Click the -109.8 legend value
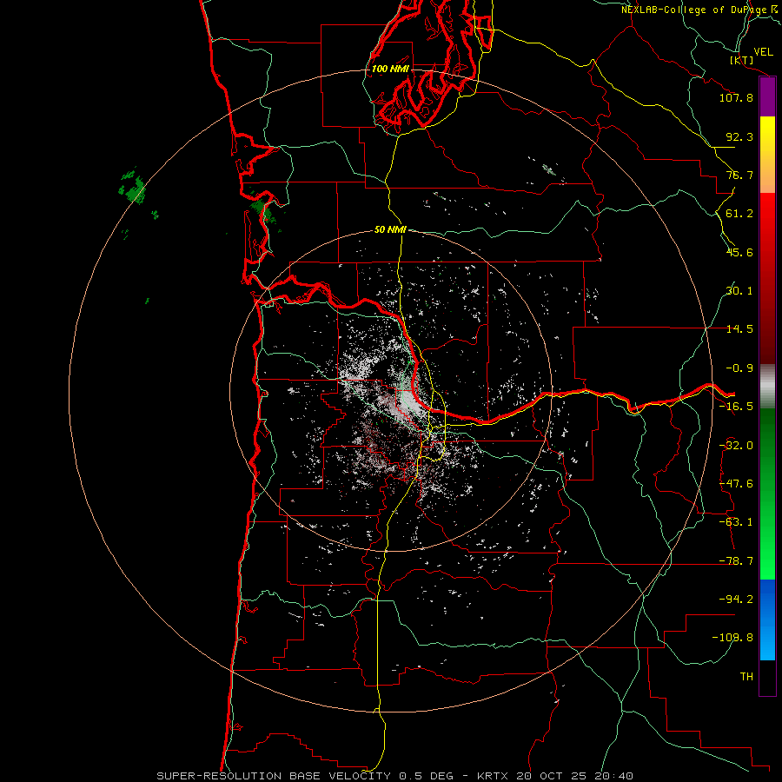Screen dimensions: 782x782 click(x=732, y=638)
